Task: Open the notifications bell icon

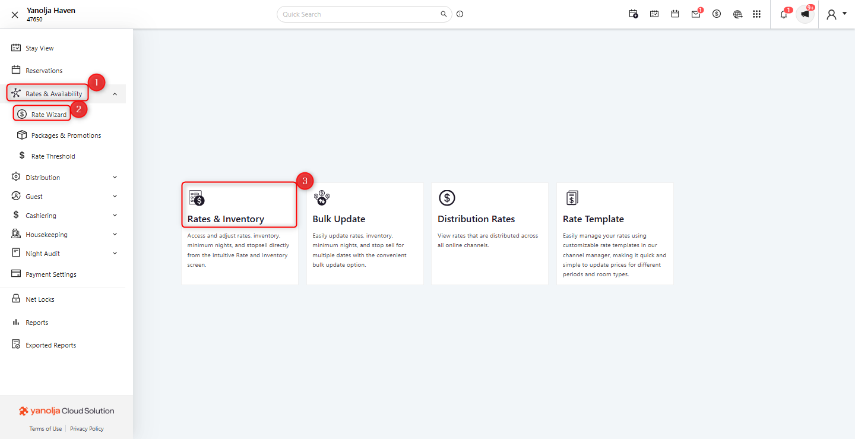Action: [784, 14]
